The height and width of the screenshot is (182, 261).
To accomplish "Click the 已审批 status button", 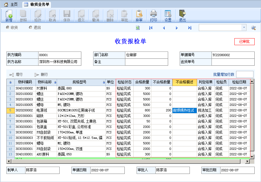I will pos(244,42).
